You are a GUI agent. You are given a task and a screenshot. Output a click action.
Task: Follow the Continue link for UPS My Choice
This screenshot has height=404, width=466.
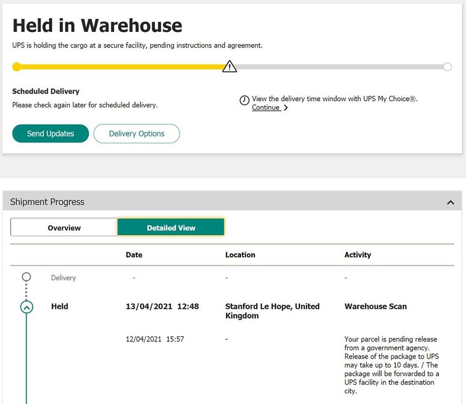coord(266,108)
